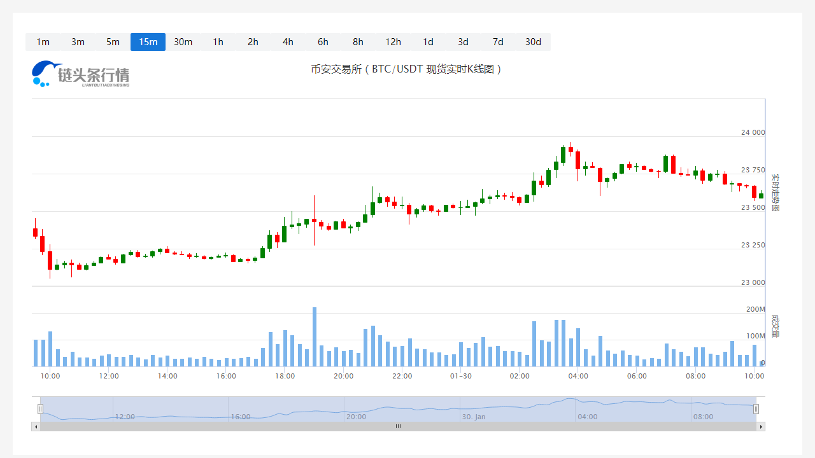Click the right scroll arrow under the chart

click(760, 427)
